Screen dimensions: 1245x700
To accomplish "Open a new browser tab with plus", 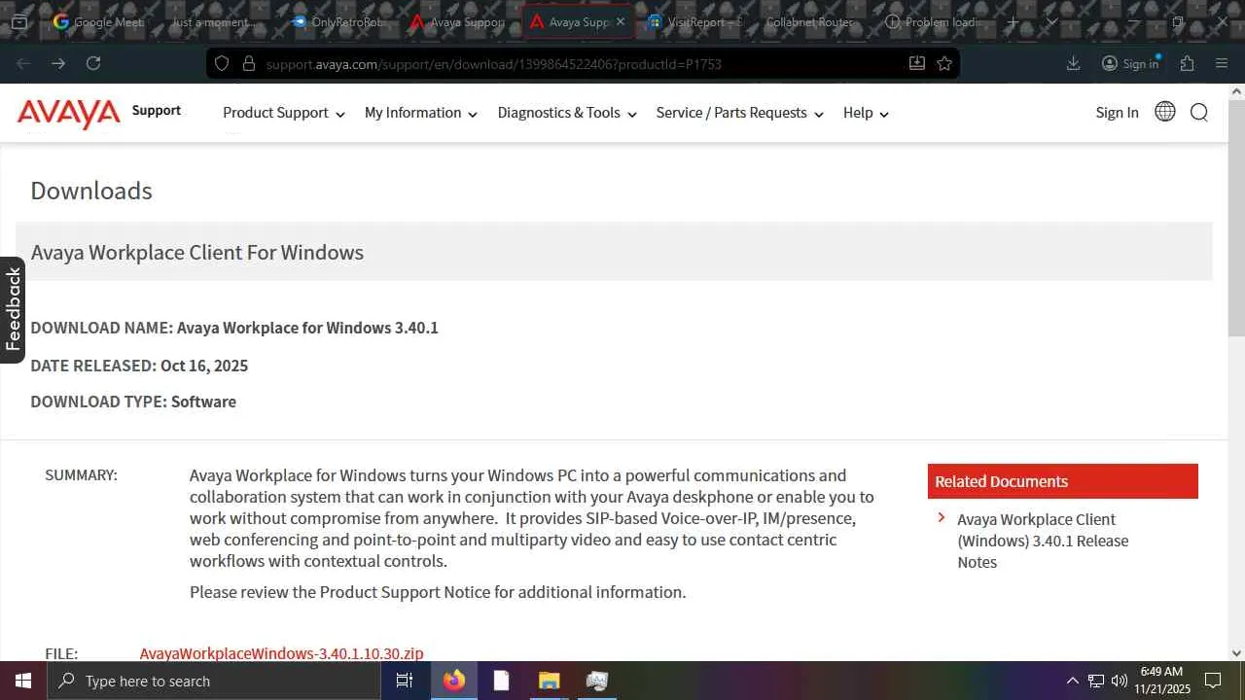I will tap(1013, 21).
